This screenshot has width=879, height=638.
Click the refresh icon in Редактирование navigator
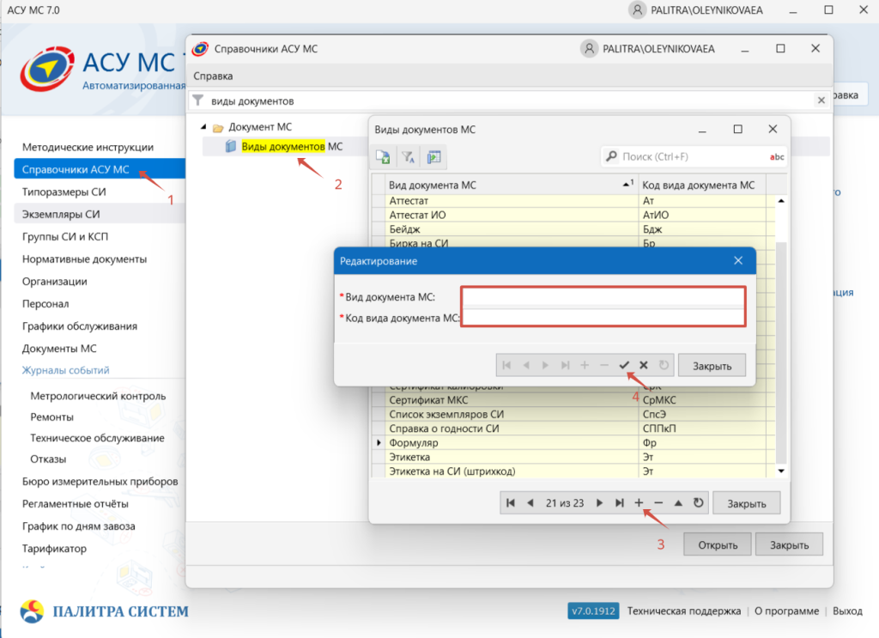tap(664, 366)
